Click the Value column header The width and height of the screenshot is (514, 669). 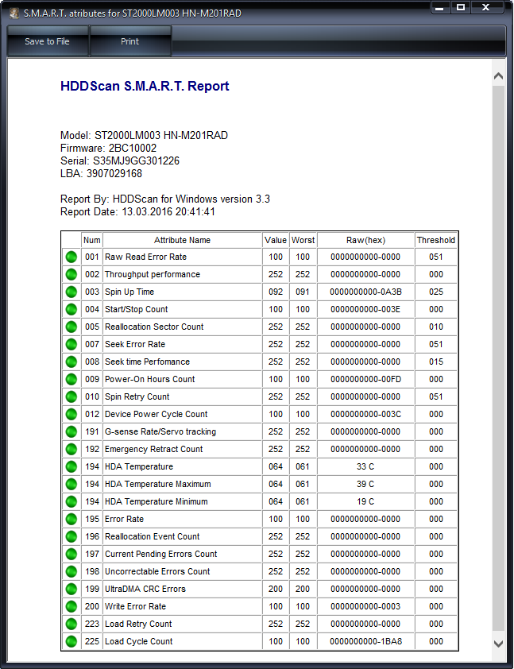(276, 240)
